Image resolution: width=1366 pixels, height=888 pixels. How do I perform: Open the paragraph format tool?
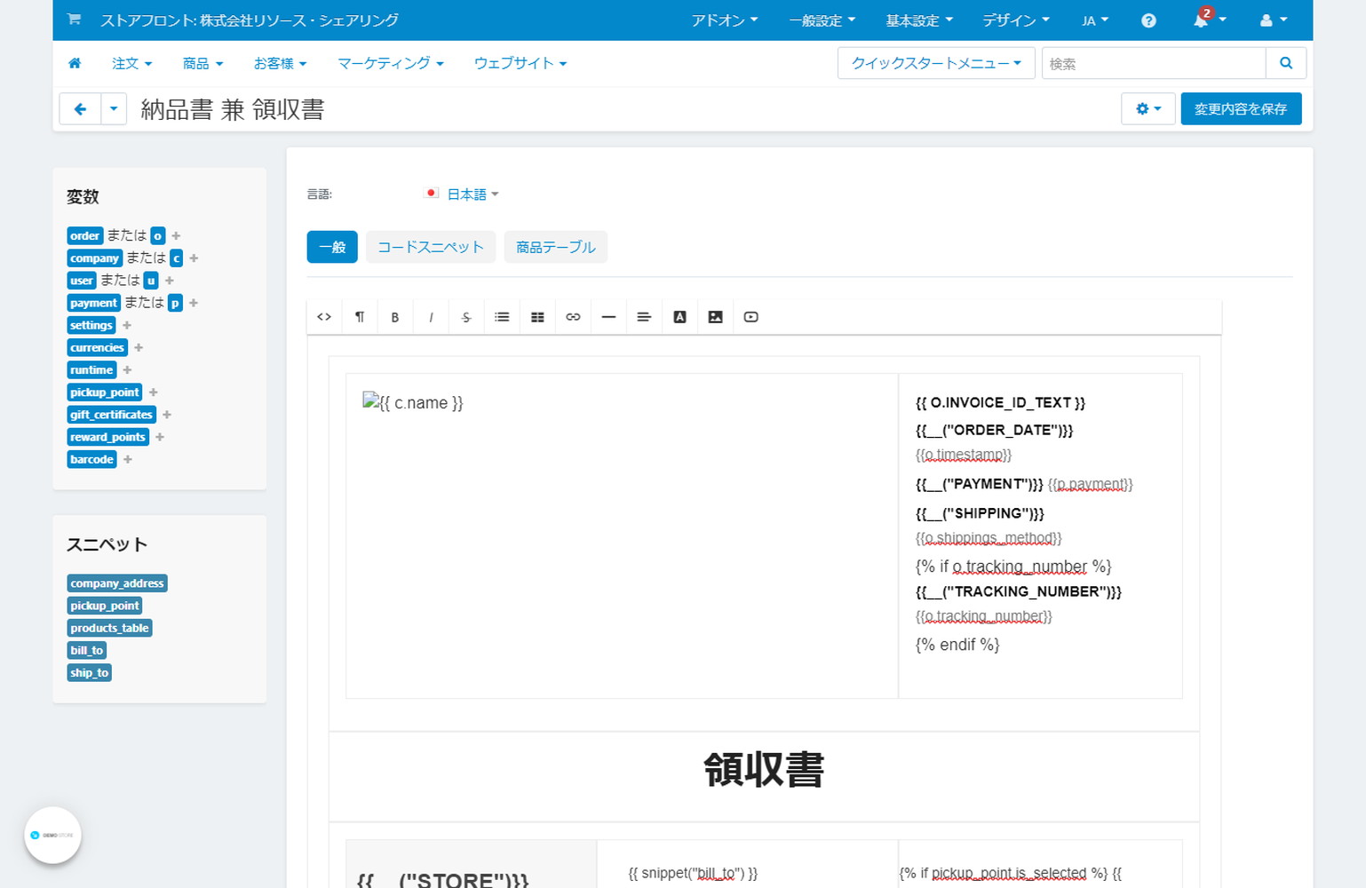coord(360,317)
